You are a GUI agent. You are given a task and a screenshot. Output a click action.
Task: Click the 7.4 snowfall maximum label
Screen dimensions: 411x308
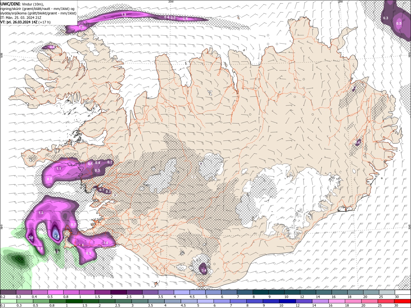pyautogui.click(x=57, y=236)
